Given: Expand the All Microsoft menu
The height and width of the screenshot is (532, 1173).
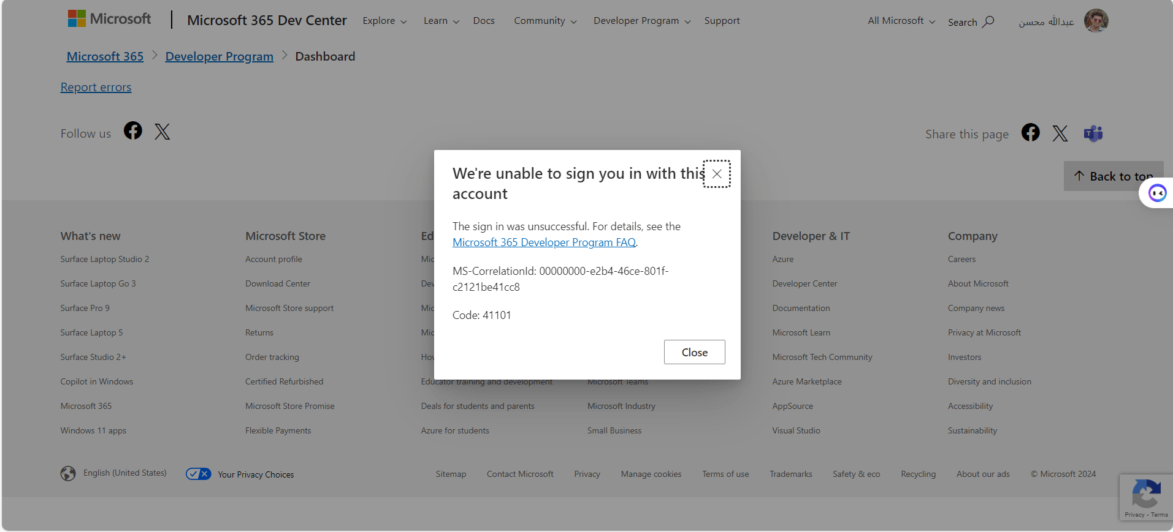Looking at the screenshot, I should pos(901,21).
